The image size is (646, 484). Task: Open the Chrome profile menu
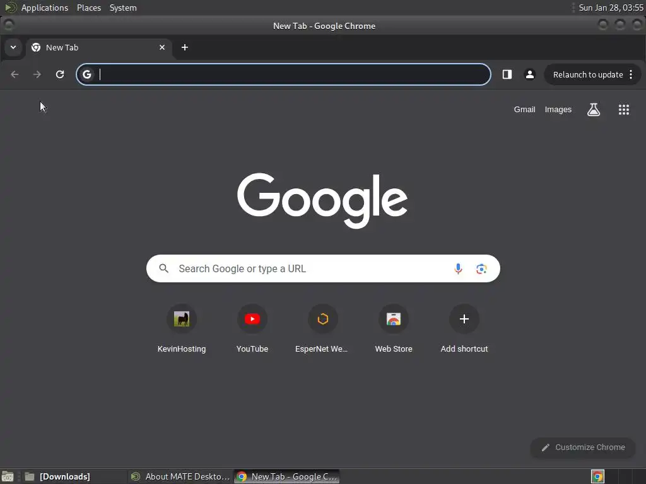(x=530, y=74)
